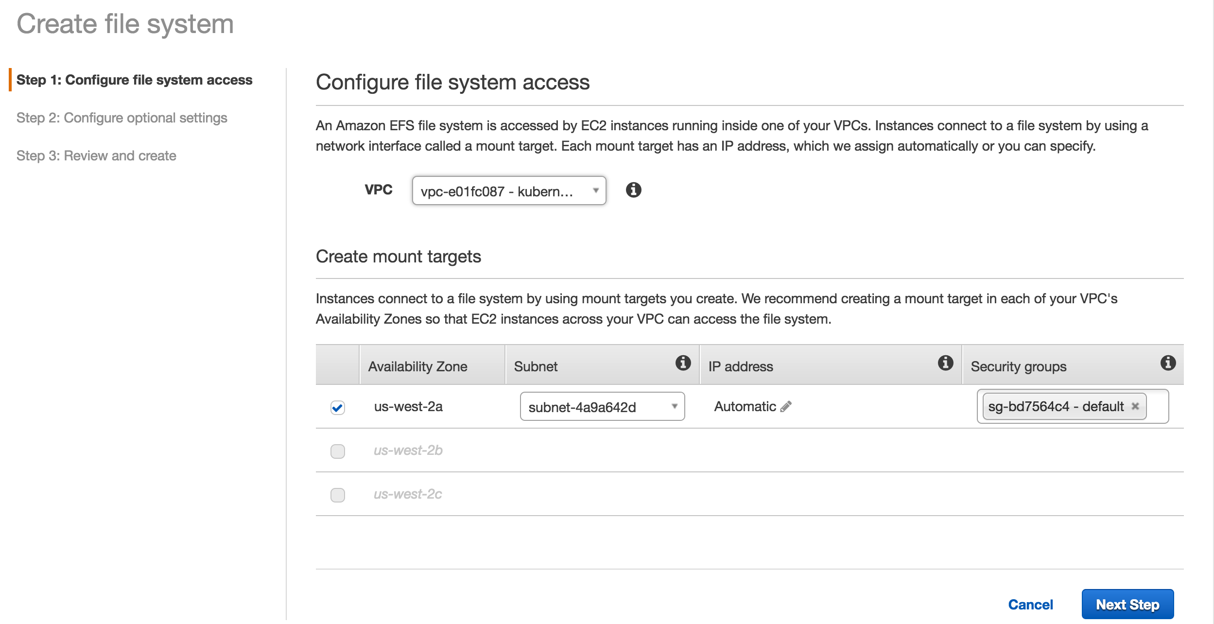
Task: Edit the Automatic IP address using the pencil icon
Action: coord(786,406)
